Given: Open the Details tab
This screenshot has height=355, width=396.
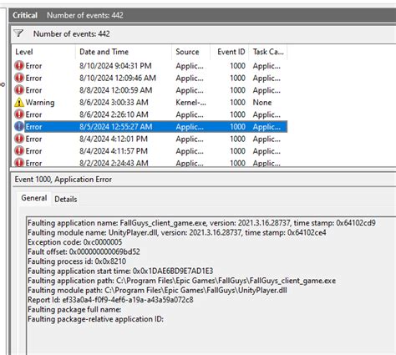Looking at the screenshot, I should [66, 199].
